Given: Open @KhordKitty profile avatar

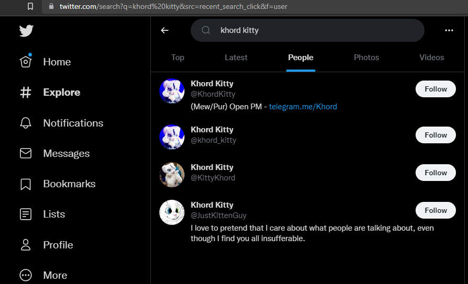Looking at the screenshot, I should pos(172,91).
